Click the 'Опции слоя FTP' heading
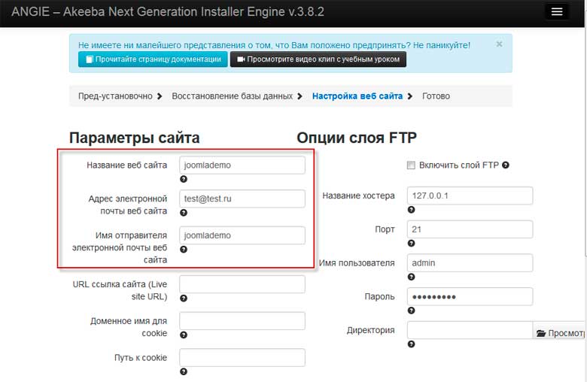The height and width of the screenshot is (382, 587). 357,138
